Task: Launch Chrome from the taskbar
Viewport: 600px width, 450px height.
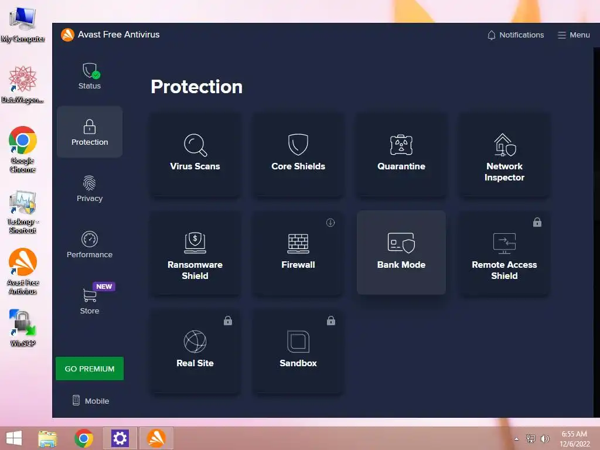Action: pyautogui.click(x=84, y=438)
